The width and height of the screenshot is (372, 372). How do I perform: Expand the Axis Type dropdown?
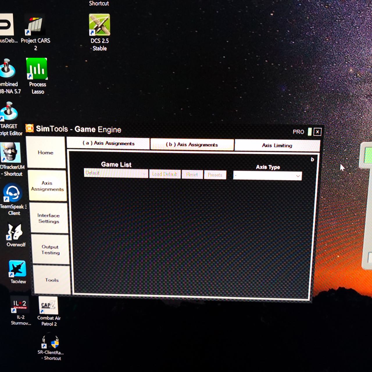point(268,176)
